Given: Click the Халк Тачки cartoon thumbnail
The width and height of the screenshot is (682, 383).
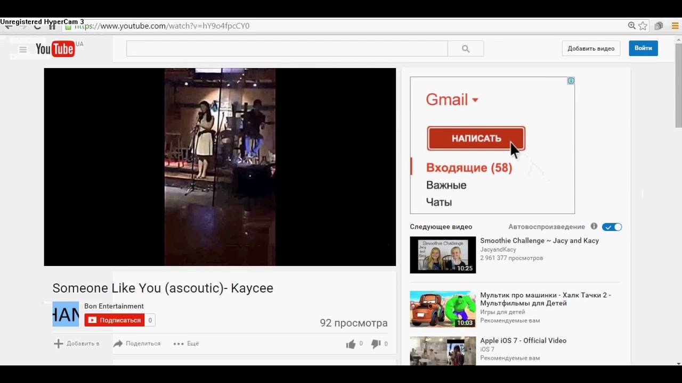Looking at the screenshot, I should tap(443, 309).
